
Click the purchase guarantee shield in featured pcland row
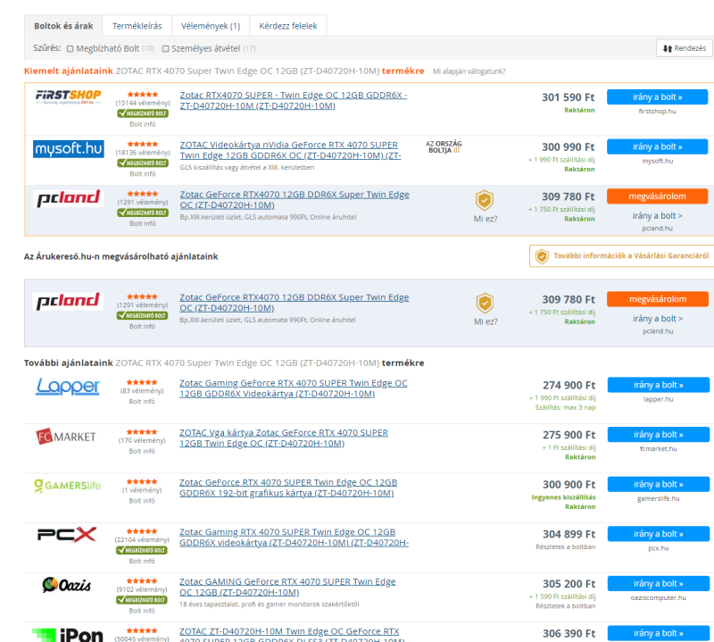click(x=485, y=200)
